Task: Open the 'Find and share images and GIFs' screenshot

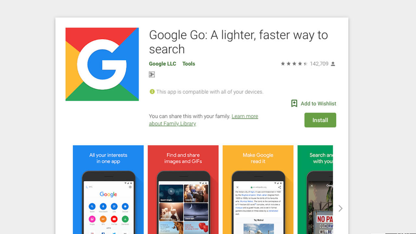Action: (183, 189)
